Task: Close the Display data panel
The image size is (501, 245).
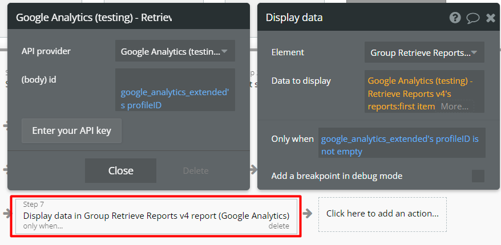Action: (x=491, y=18)
